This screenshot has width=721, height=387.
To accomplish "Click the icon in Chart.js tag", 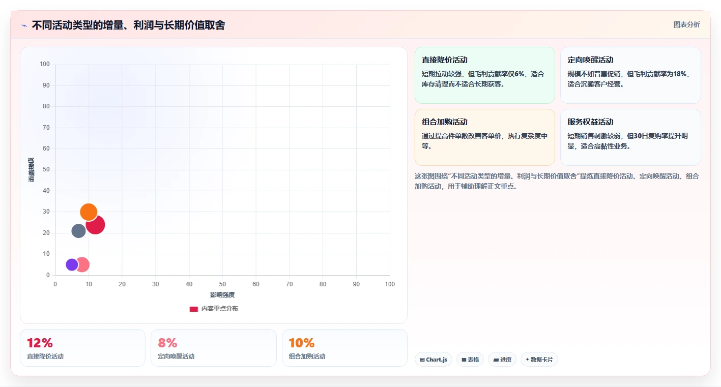I will pos(422,360).
